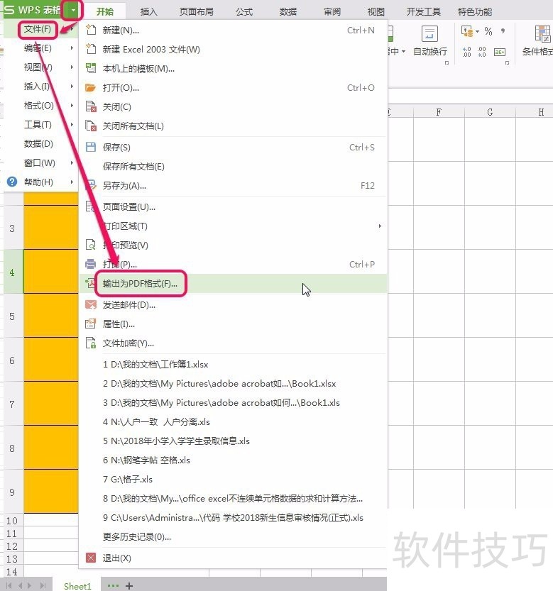Click the icon beside 关闭所有文档(L)
This screenshot has height=591, width=553.
(91, 126)
